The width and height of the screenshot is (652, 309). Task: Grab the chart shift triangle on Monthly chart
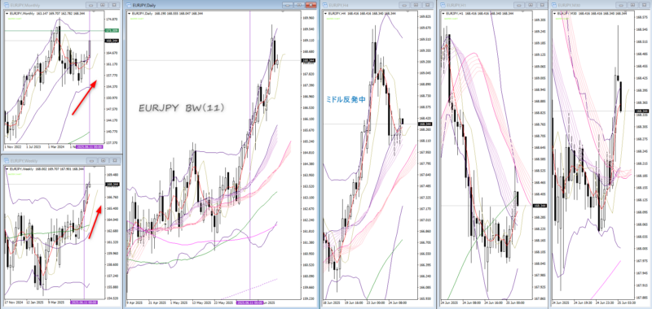pyautogui.click(x=94, y=12)
